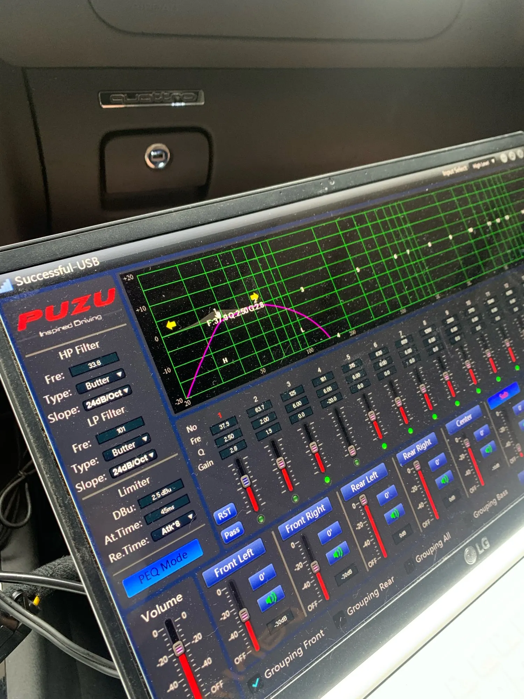Click EQ band 2 frequency field 63.7

259,408
